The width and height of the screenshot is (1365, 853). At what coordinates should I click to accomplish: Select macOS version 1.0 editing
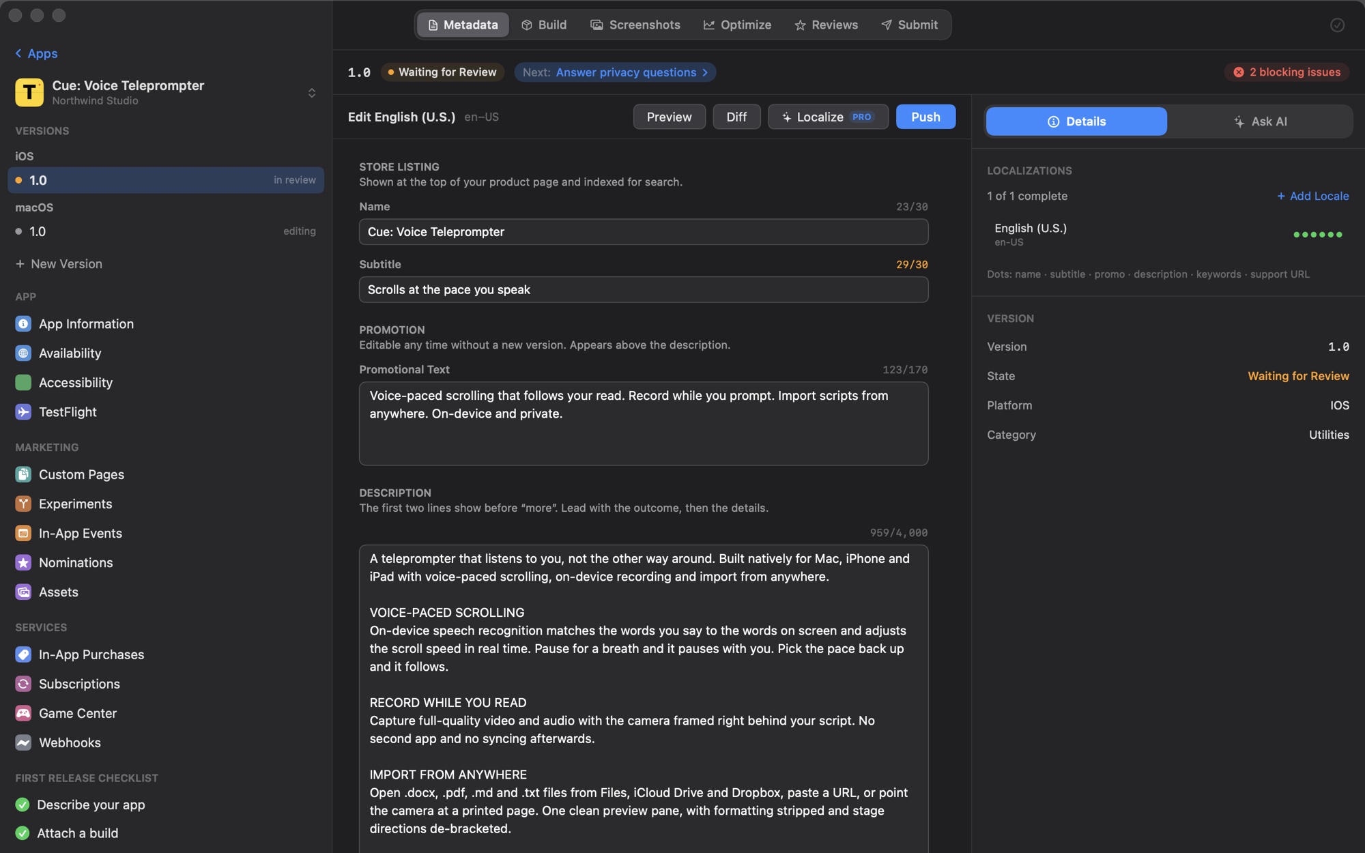tap(166, 231)
